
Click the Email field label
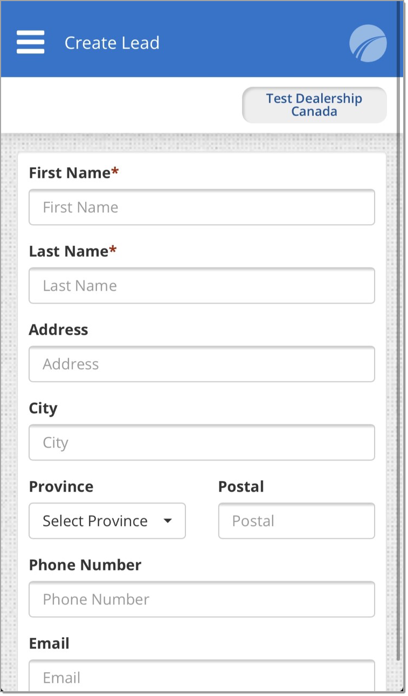coord(49,643)
